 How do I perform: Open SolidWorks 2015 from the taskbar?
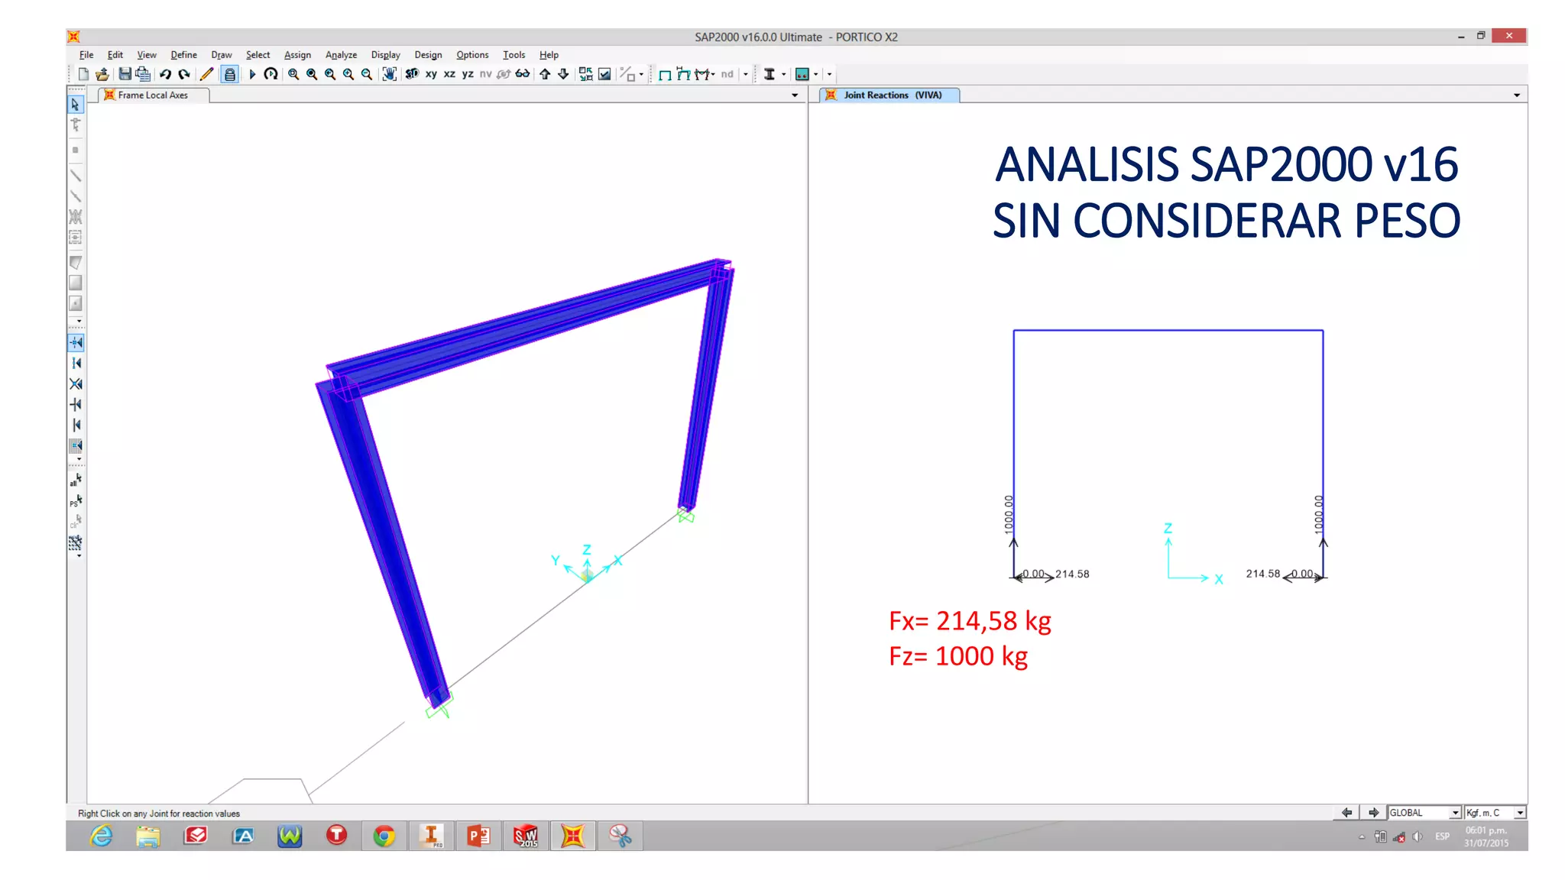pos(527,836)
